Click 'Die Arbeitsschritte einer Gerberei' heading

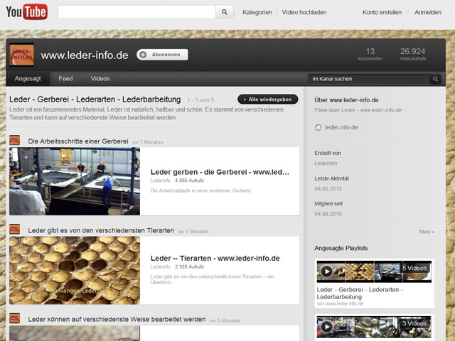78,141
